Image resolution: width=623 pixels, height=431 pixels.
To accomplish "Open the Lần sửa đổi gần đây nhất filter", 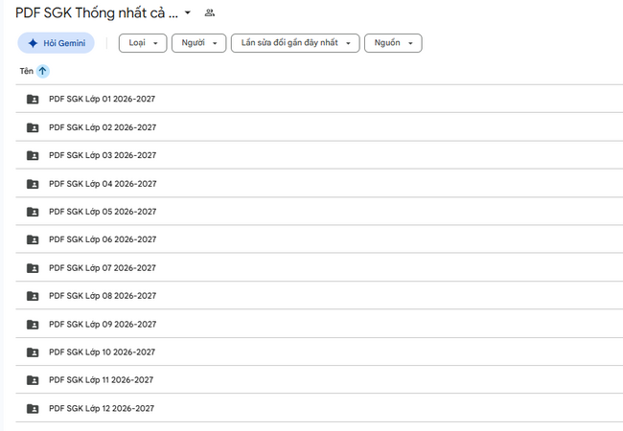I will click(295, 43).
